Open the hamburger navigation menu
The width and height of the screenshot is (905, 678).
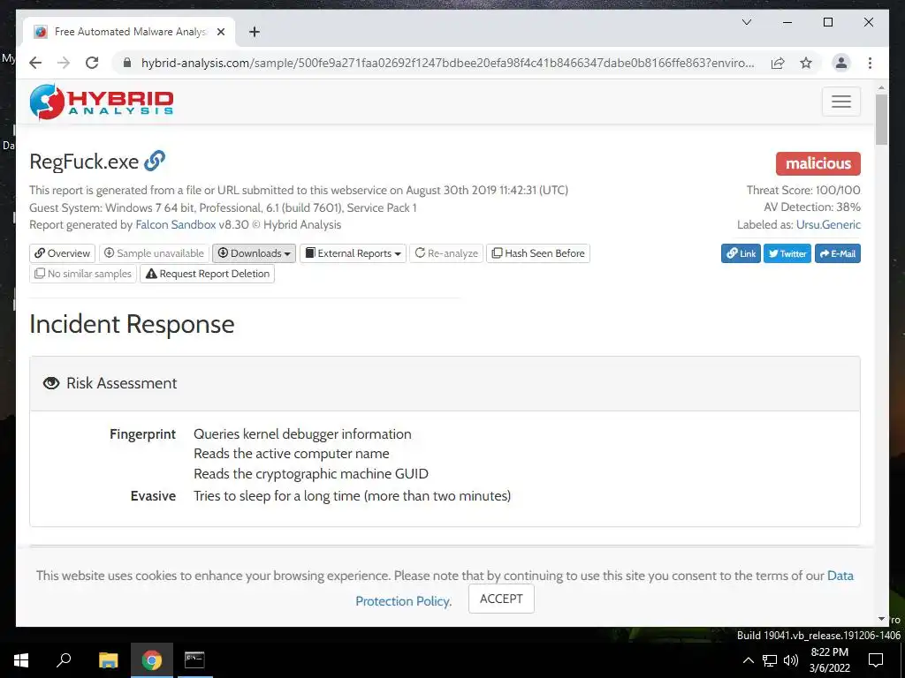[841, 102]
